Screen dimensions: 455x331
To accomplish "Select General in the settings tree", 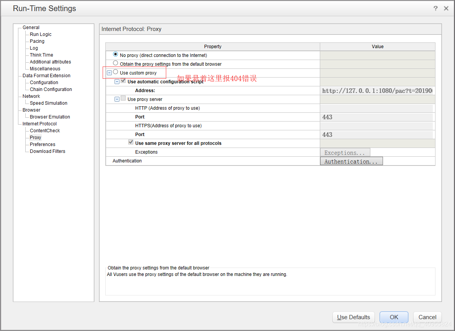I will click(x=31, y=28).
